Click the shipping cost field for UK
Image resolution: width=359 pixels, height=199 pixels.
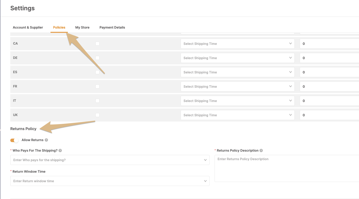329,115
